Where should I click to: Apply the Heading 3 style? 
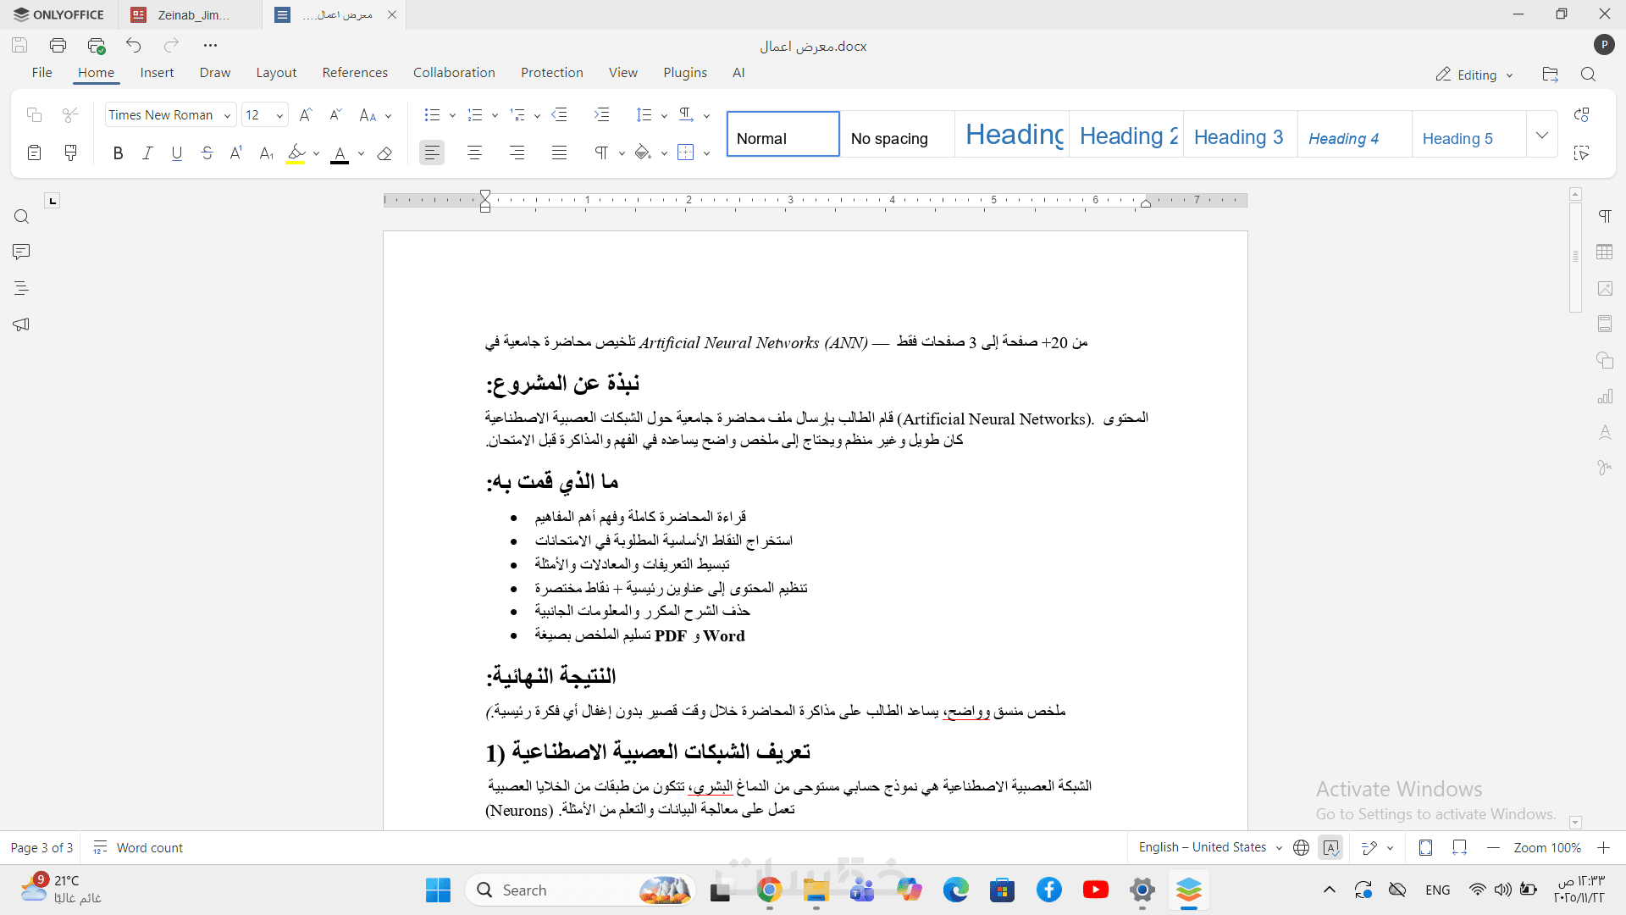[x=1238, y=137]
